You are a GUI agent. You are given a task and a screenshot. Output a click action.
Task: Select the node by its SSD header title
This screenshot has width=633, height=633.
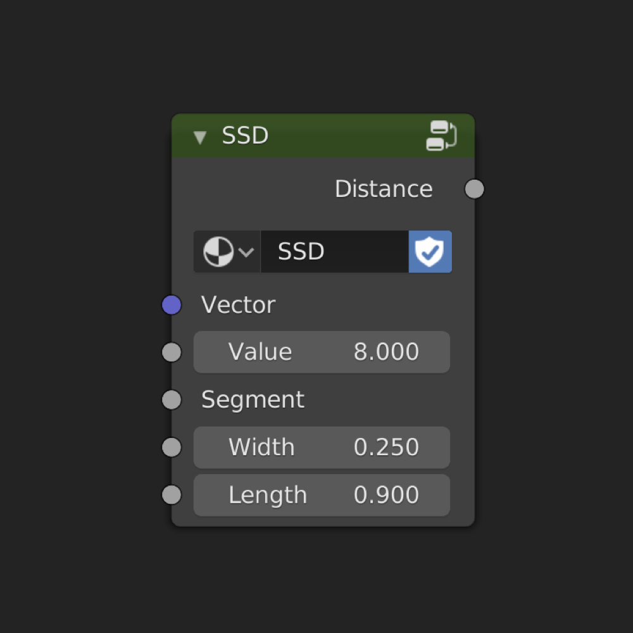point(246,136)
